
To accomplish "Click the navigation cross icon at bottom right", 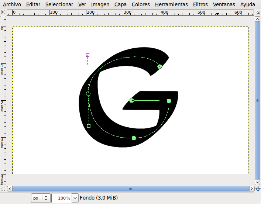I will tap(258, 189).
